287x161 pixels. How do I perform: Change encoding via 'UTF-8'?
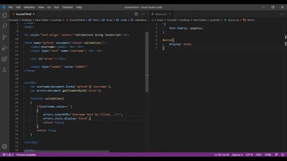coord(249,155)
